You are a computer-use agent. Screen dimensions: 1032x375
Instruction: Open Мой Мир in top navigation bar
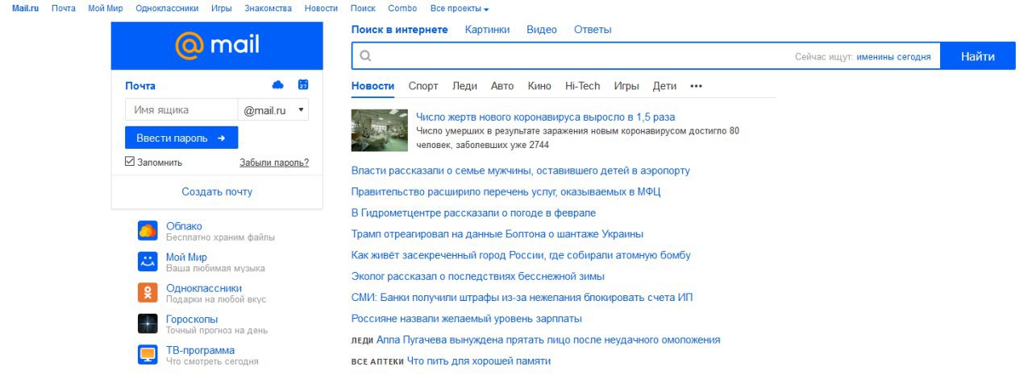point(106,8)
